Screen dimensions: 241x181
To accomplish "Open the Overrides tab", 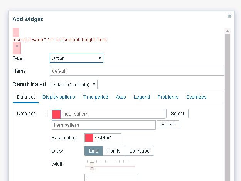I will pyautogui.click(x=196, y=97).
